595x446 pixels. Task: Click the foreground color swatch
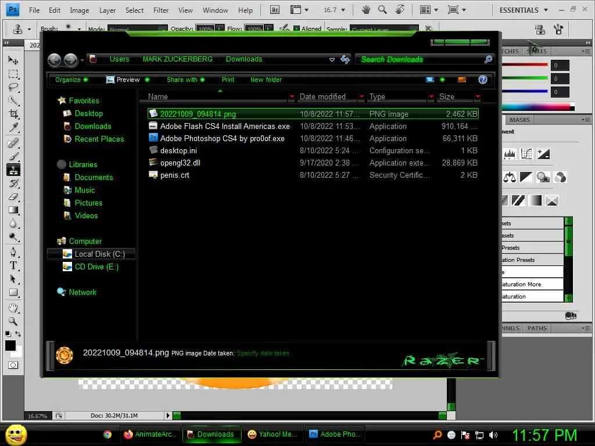[10, 346]
